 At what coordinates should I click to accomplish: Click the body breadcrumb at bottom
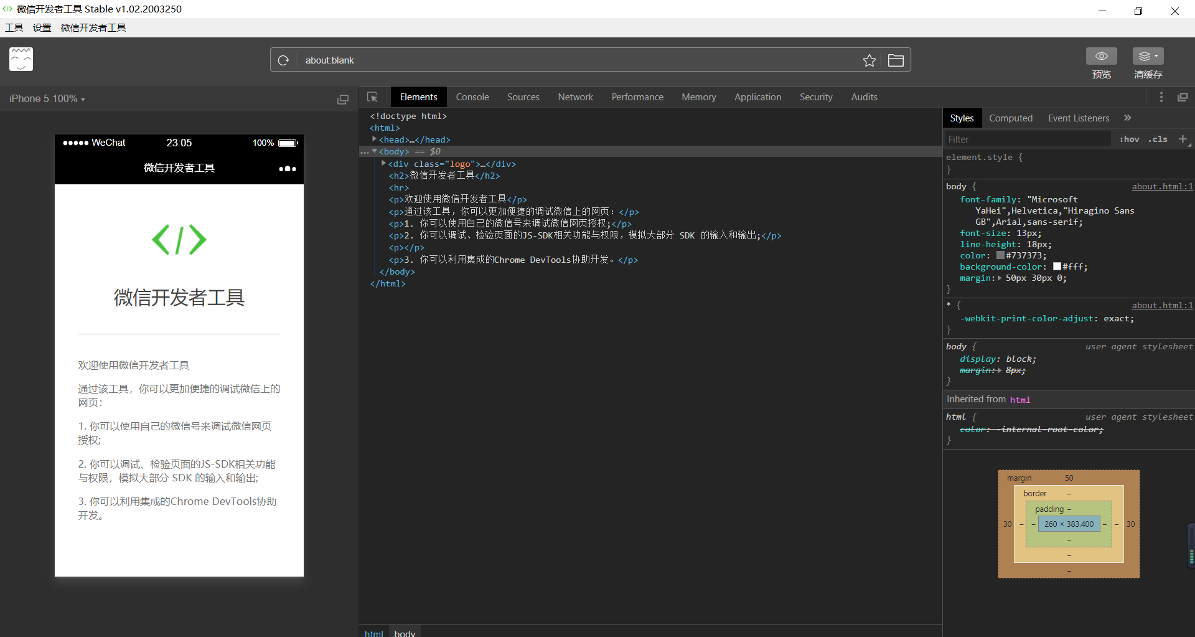pos(405,633)
